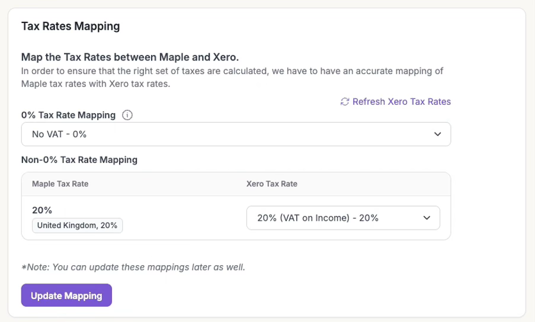
Task: Click the United Kingdom, 20% tag
Action: coord(78,226)
